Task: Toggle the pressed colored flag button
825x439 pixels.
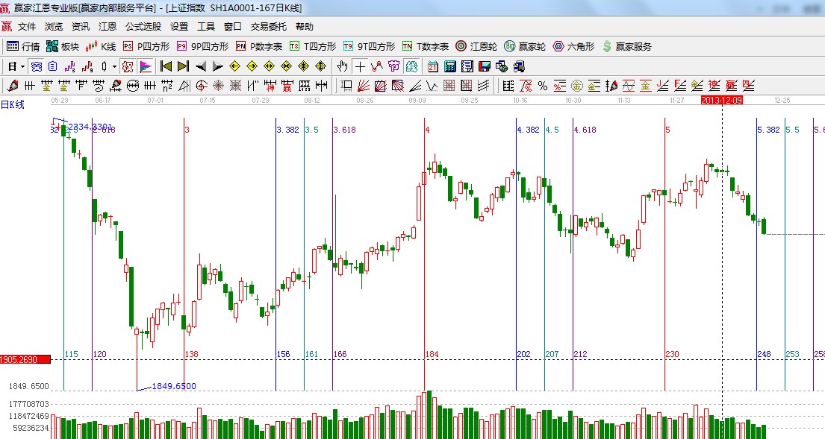Action: 145,66
